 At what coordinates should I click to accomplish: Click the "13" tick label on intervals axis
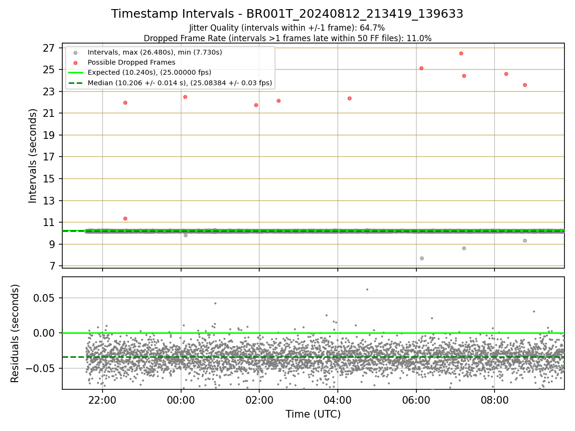[x=49, y=201]
